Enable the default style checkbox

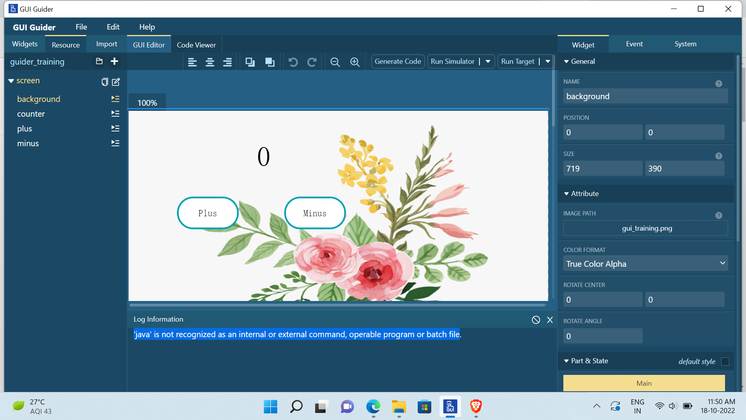[725, 361]
